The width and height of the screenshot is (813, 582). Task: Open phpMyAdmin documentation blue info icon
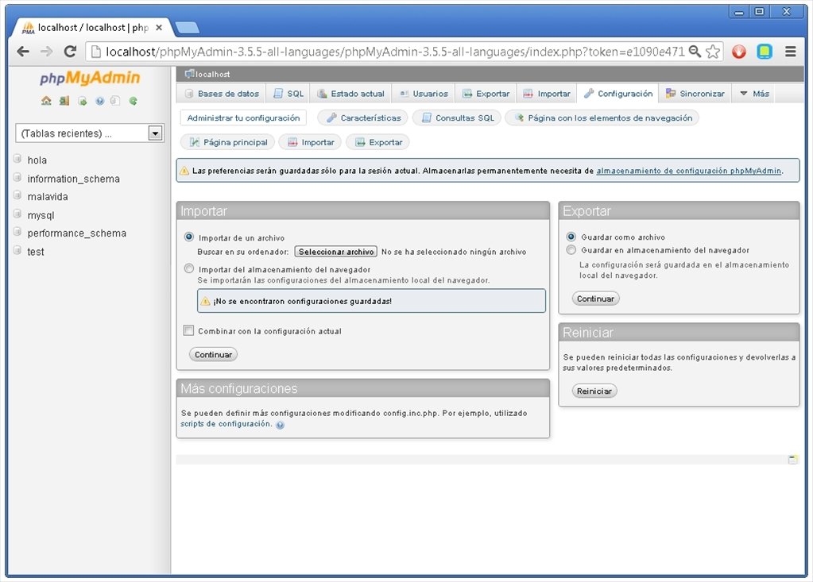click(x=99, y=101)
